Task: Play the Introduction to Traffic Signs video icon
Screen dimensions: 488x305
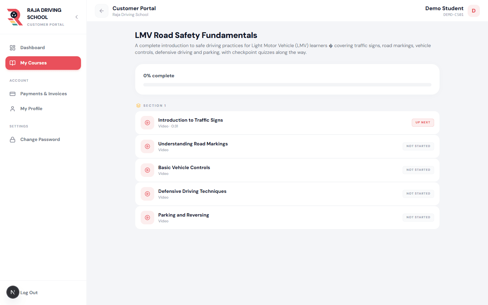Action: (147, 123)
